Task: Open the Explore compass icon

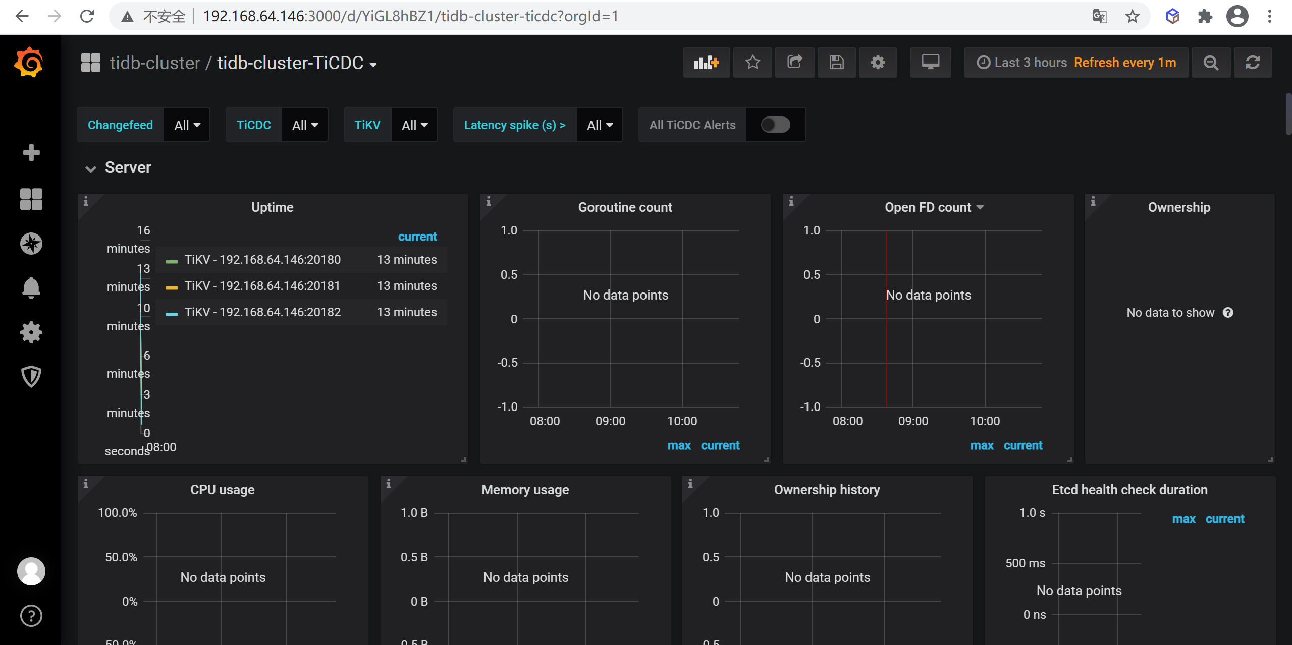Action: point(31,244)
